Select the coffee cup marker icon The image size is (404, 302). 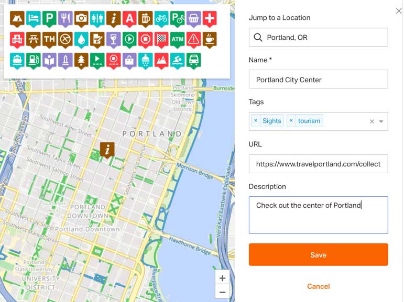click(x=210, y=40)
